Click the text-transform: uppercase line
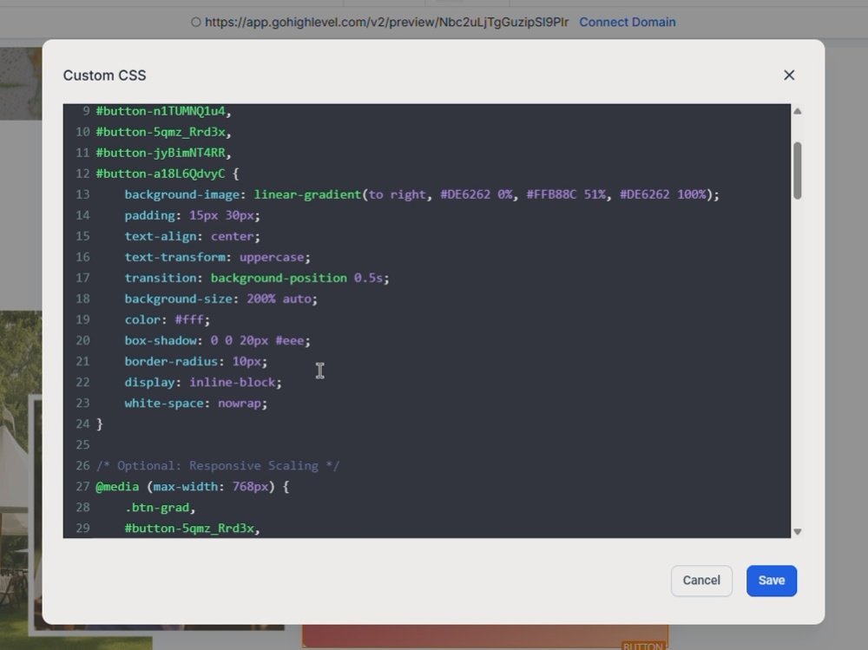This screenshot has width=868, height=650. 218,258
